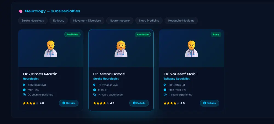Click the Neurology — Subspecialties heading
Viewport: 274px width, 124px height.
tap(52, 11)
